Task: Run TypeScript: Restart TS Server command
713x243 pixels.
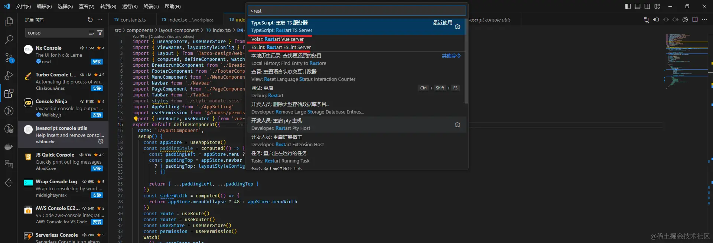Action: [356, 27]
